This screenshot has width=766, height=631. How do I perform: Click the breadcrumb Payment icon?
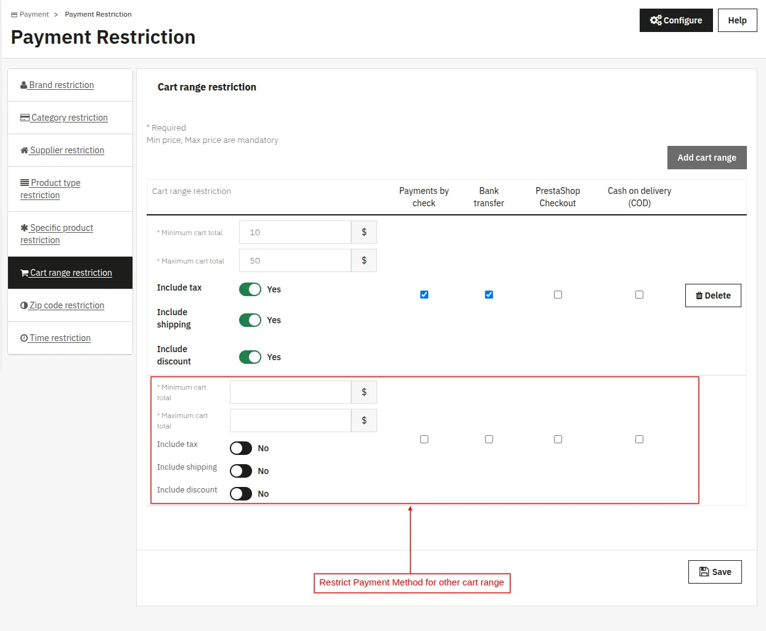14,14
